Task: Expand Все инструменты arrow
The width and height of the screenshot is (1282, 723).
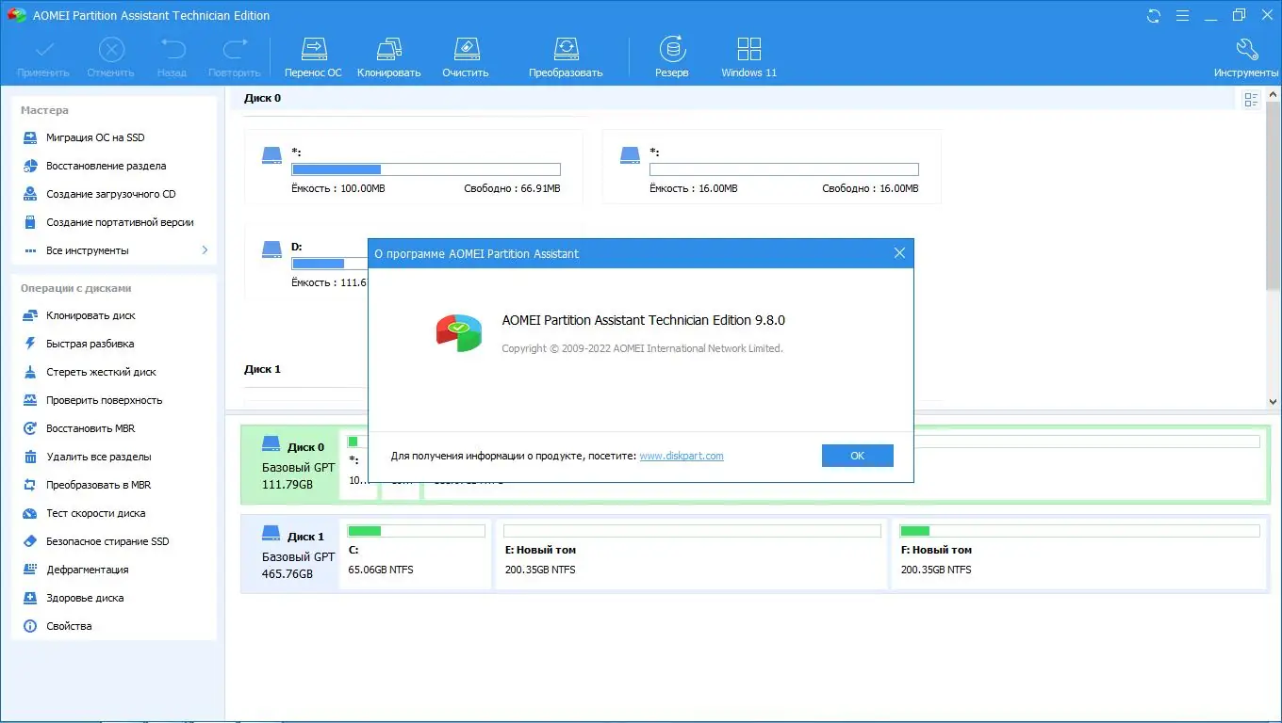Action: (205, 250)
